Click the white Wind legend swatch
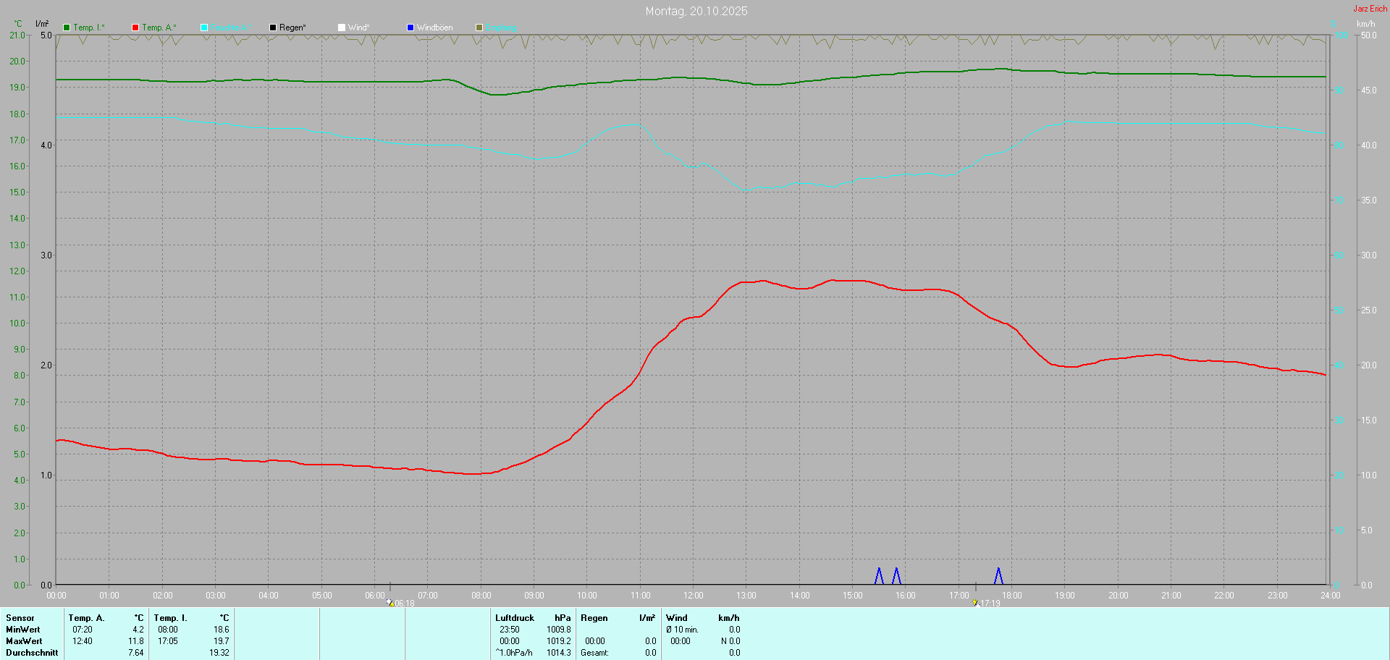This screenshot has height=660, width=1390. (x=342, y=27)
